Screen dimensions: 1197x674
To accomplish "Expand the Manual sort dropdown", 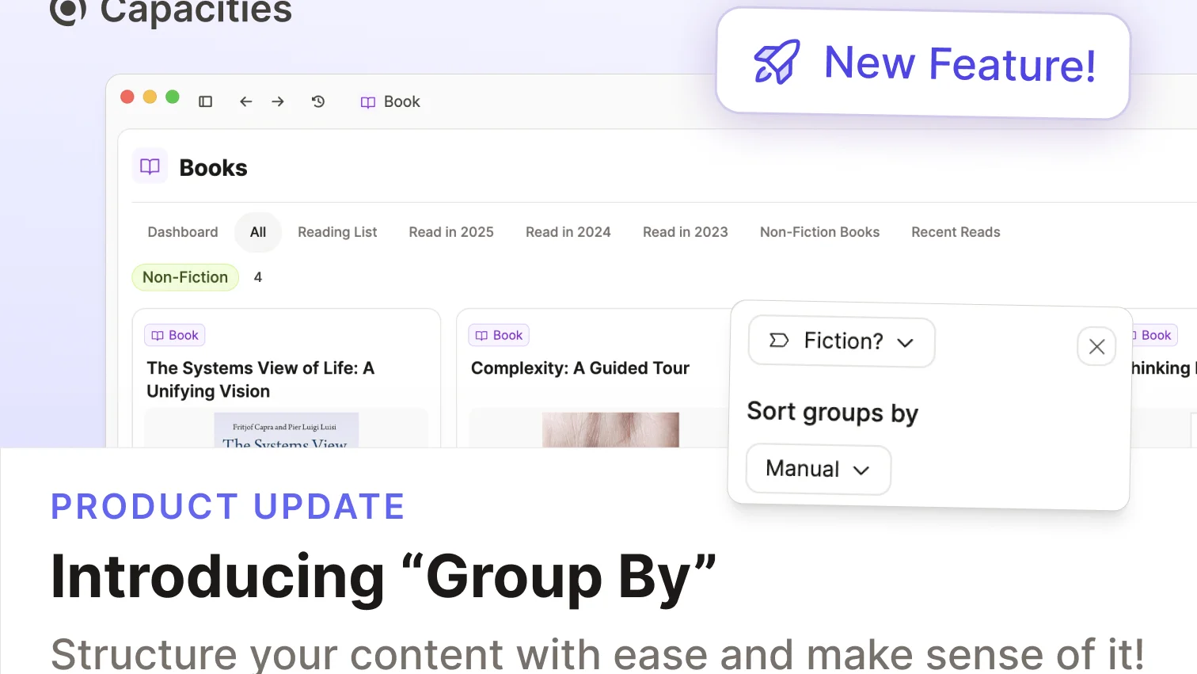I will (818, 469).
